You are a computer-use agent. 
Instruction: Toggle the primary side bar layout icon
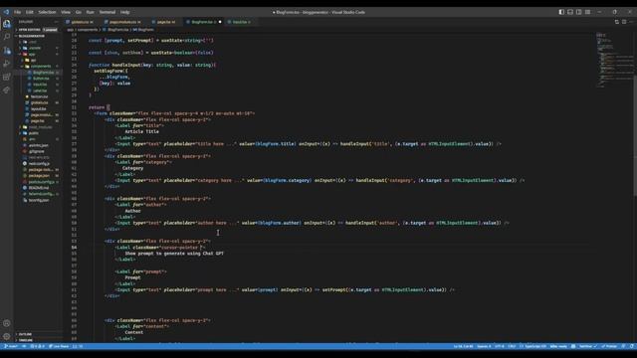point(561,12)
